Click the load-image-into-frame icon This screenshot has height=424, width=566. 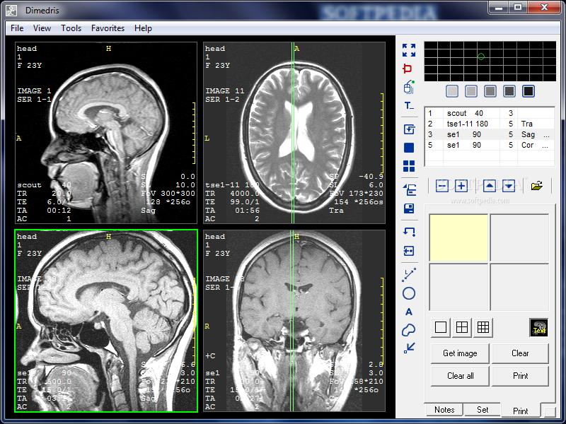[x=409, y=129]
